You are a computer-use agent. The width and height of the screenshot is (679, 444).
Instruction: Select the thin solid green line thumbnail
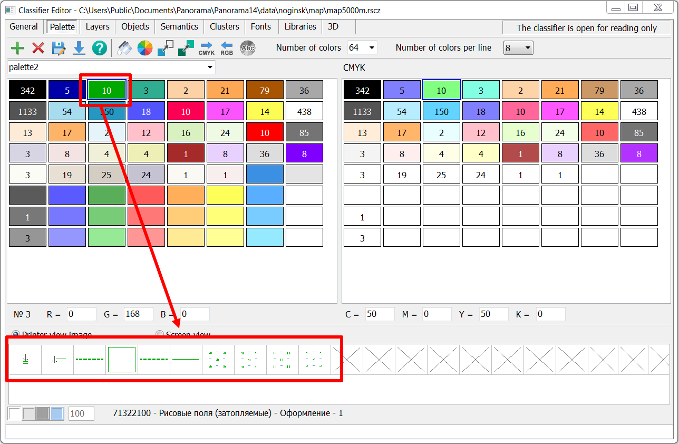pos(186,360)
